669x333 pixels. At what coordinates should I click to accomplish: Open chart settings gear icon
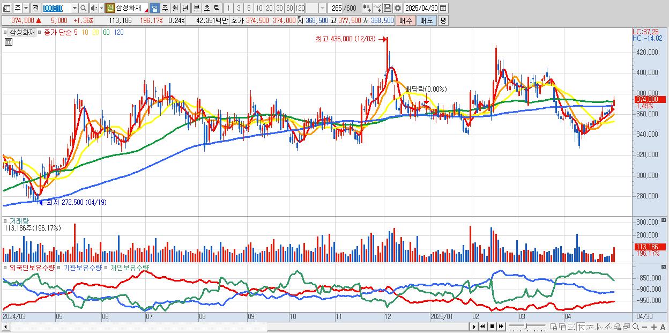tap(398, 9)
